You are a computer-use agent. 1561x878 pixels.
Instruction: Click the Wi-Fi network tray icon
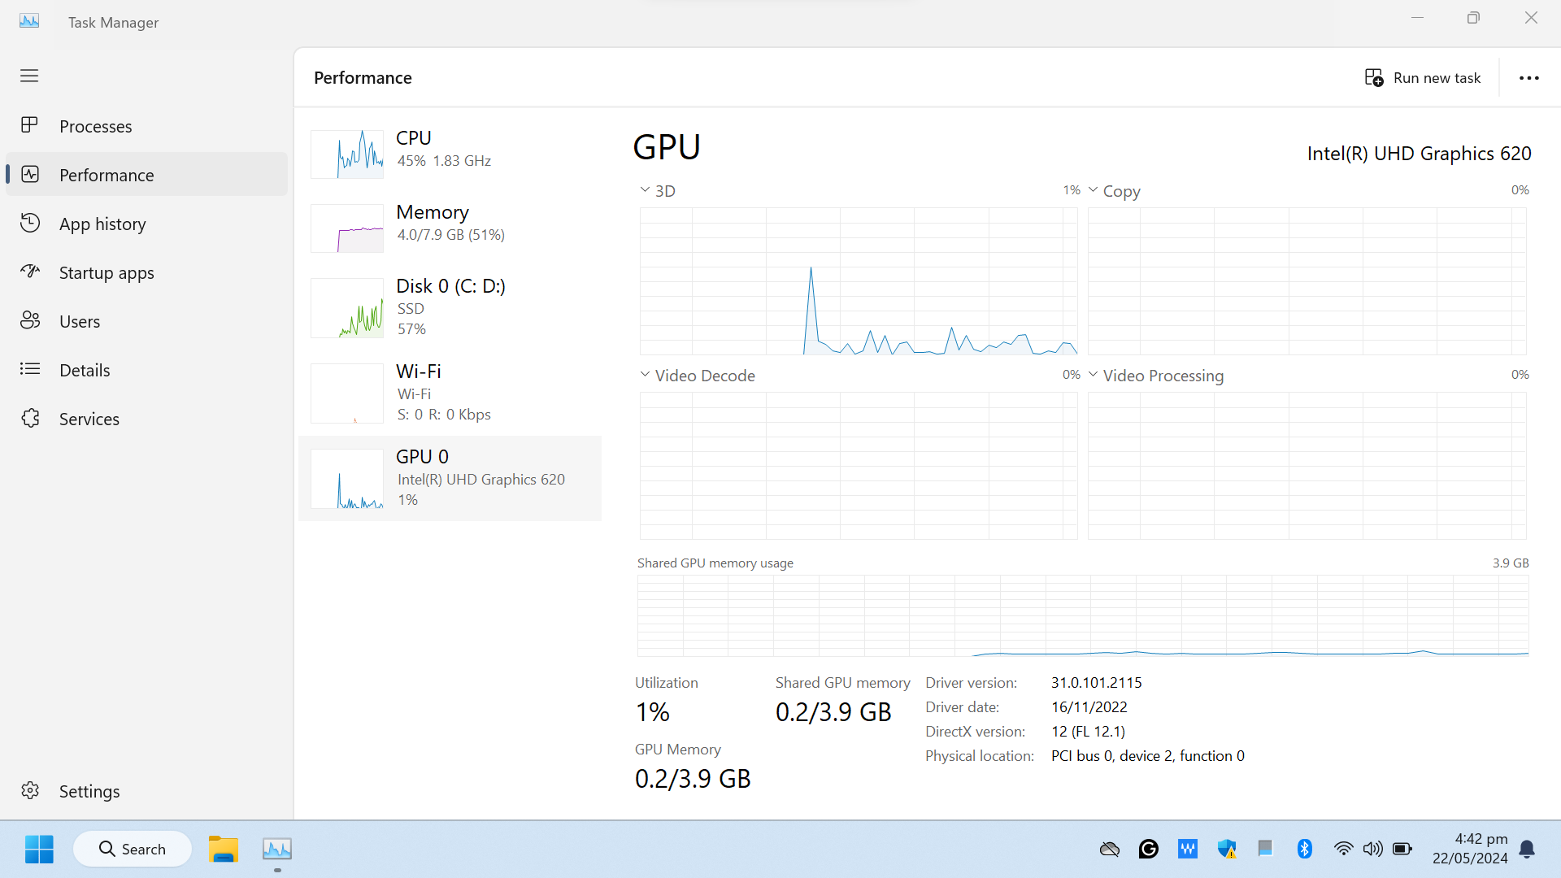click(1343, 849)
